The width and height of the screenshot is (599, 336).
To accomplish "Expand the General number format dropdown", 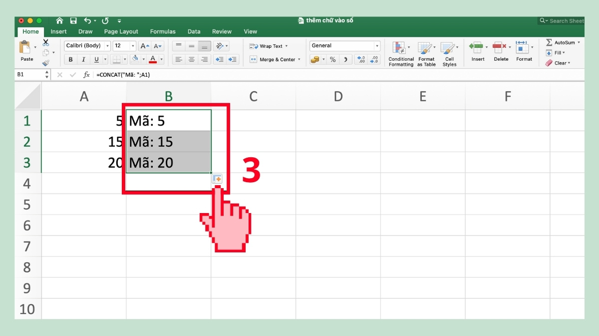I will click(377, 45).
